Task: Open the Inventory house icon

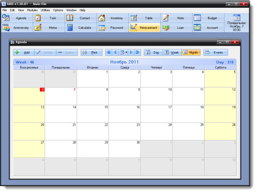Action: (x=101, y=18)
